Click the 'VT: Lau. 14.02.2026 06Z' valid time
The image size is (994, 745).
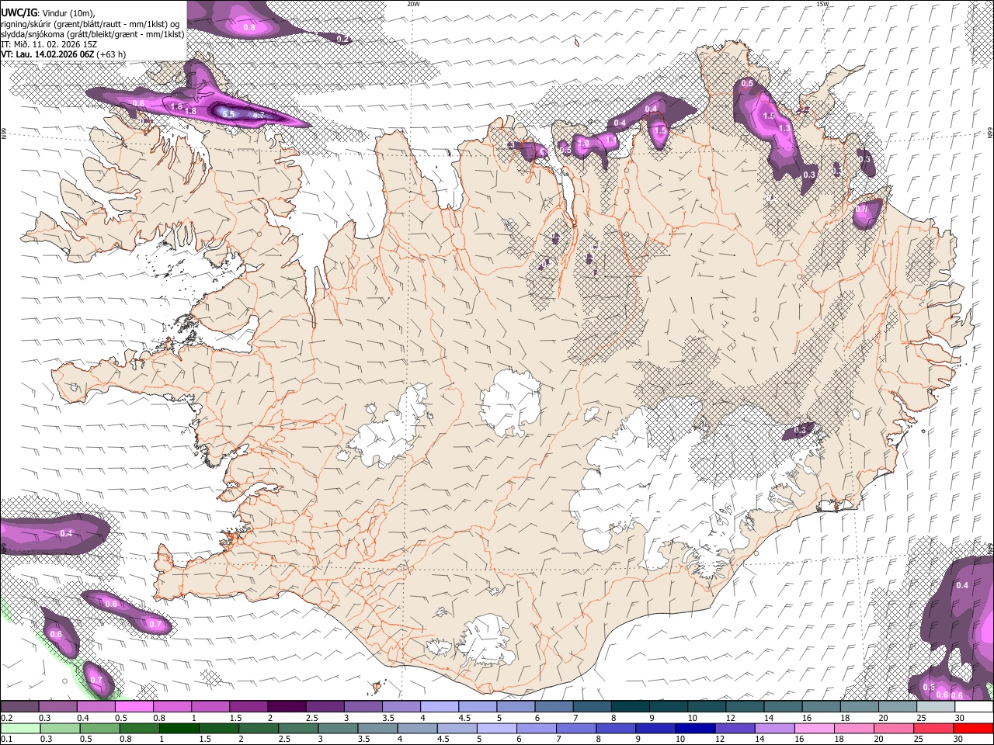48,54
